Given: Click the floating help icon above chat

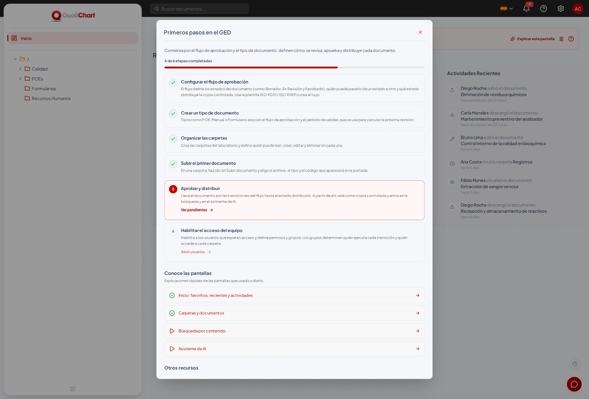Looking at the screenshot, I should (x=575, y=364).
